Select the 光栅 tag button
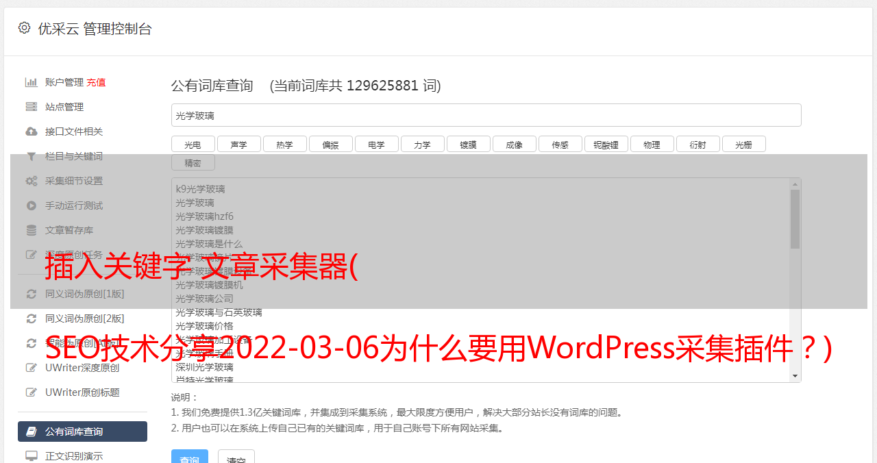Viewport: 877px width, 463px height. pyautogui.click(x=743, y=144)
